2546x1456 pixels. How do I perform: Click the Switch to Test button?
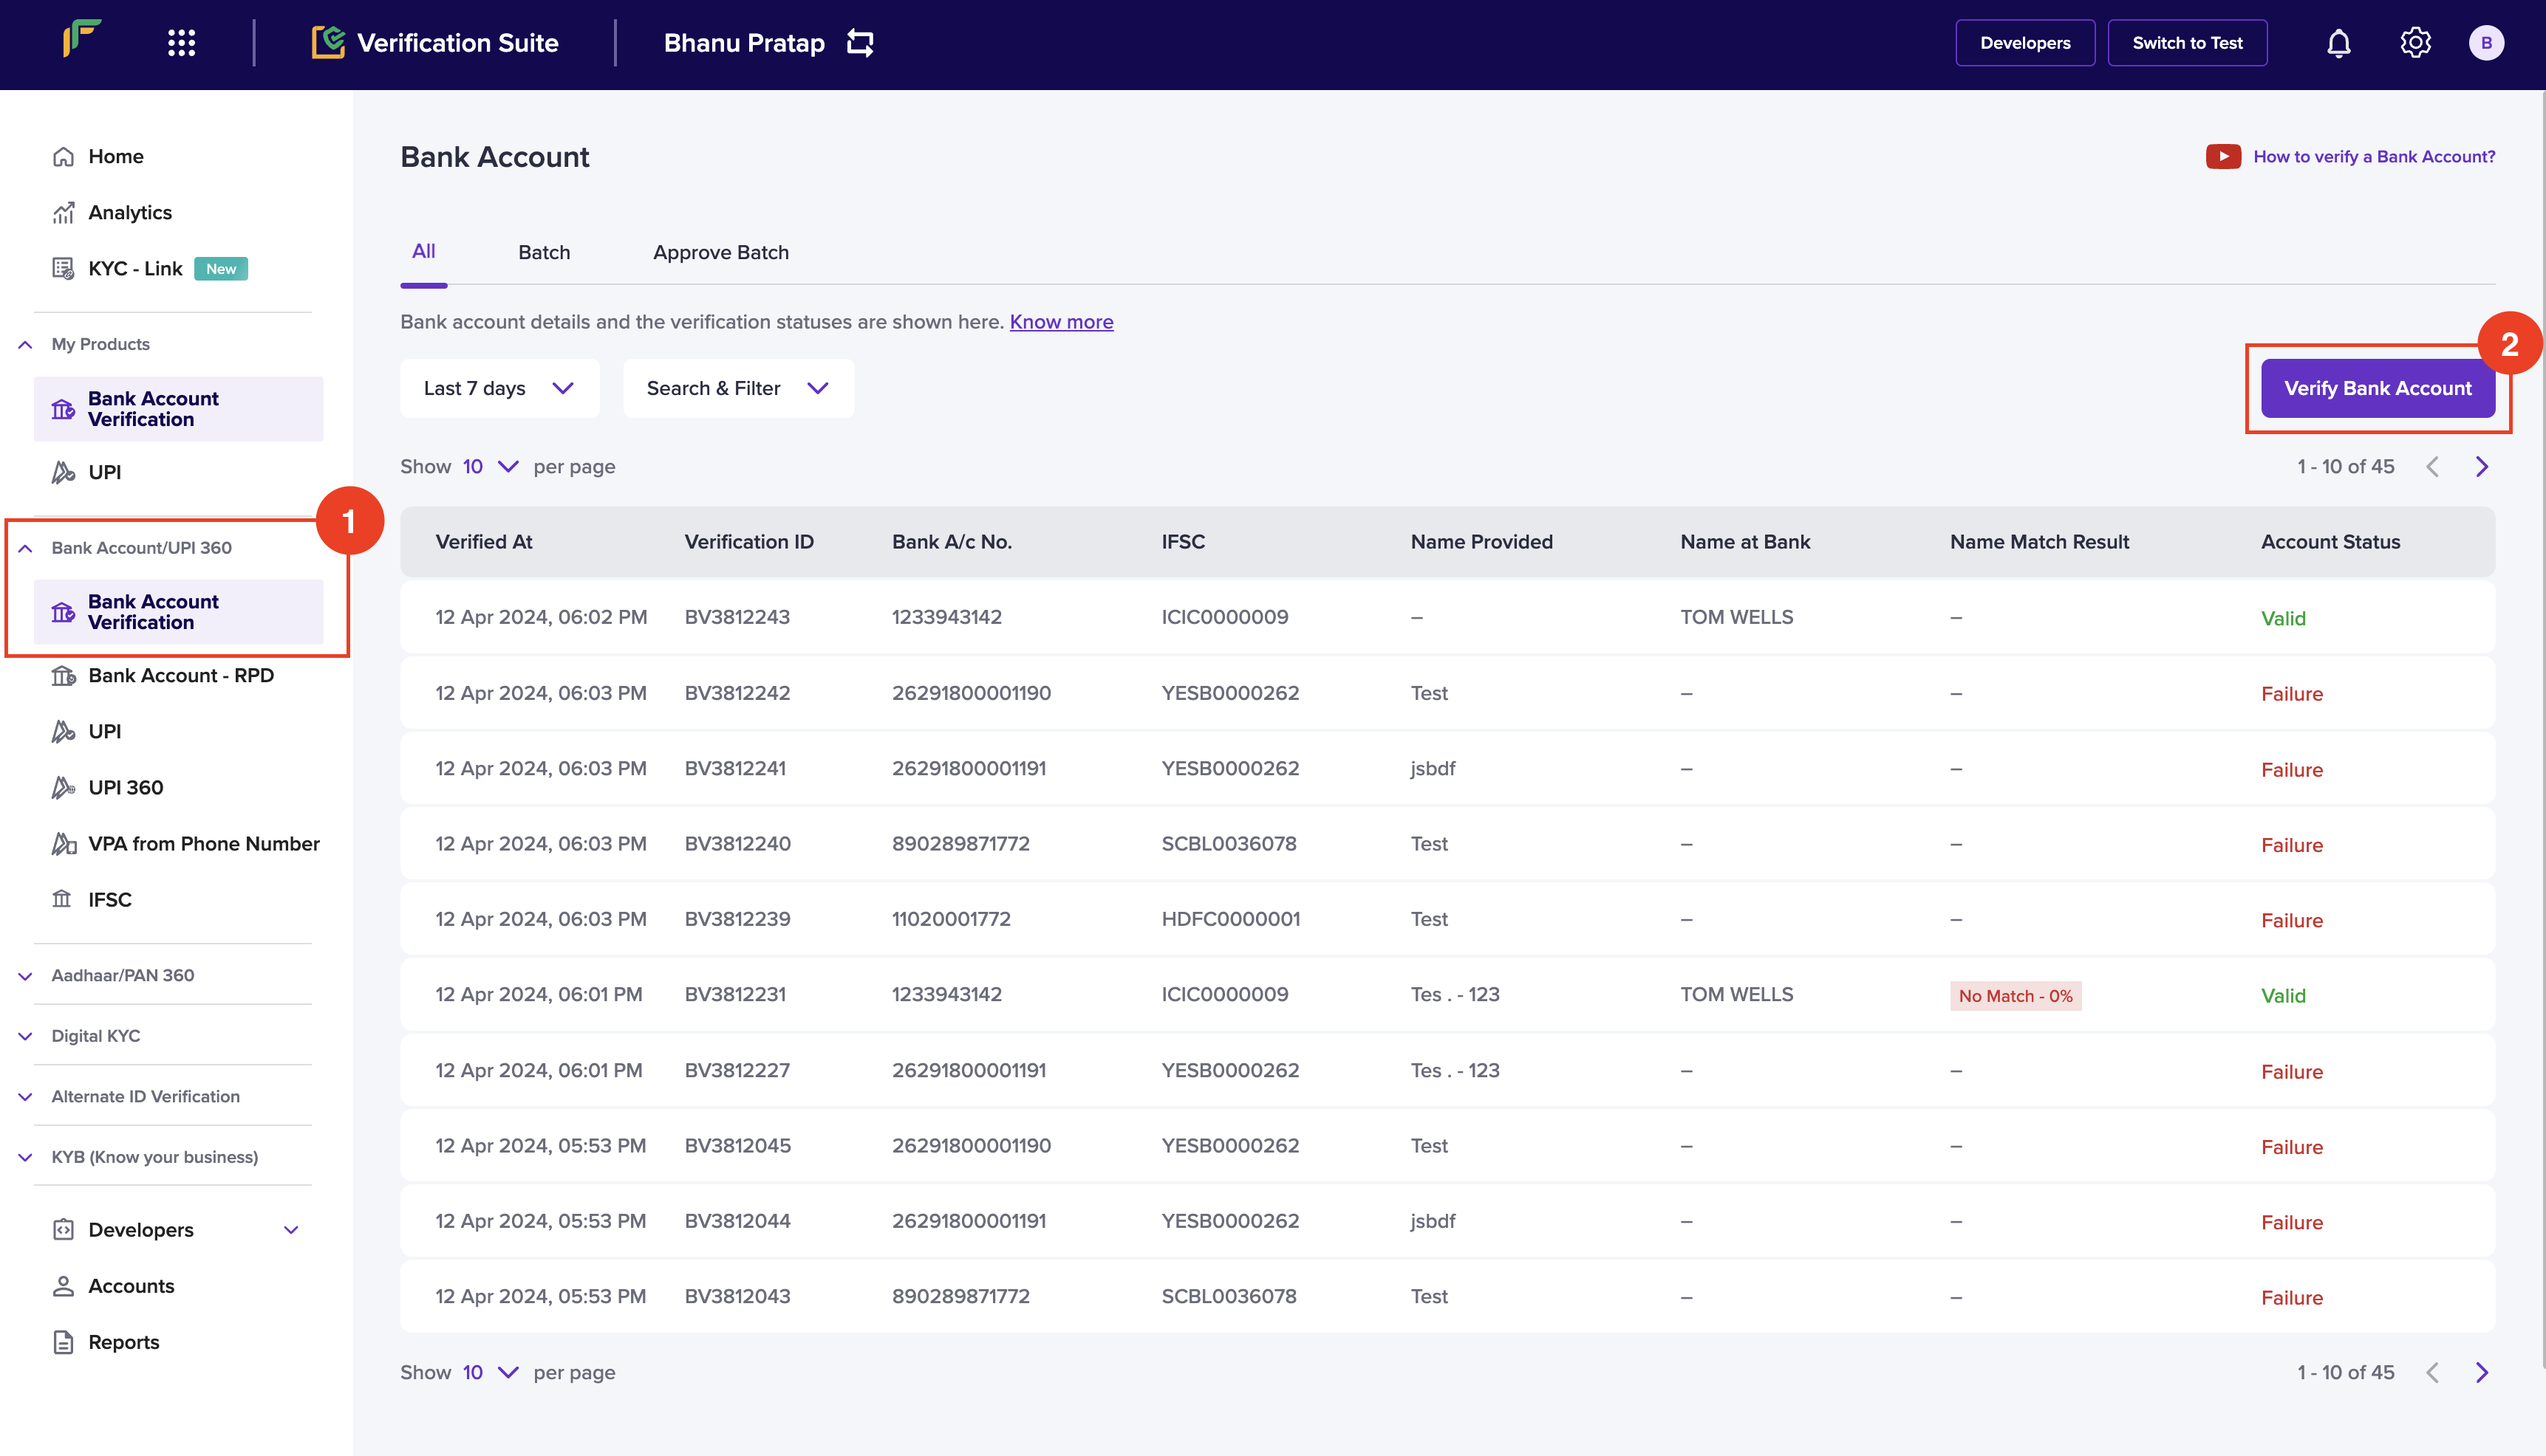[2187, 43]
